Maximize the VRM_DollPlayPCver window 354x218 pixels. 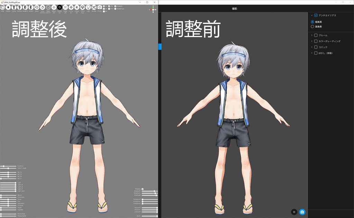pos(147,2)
